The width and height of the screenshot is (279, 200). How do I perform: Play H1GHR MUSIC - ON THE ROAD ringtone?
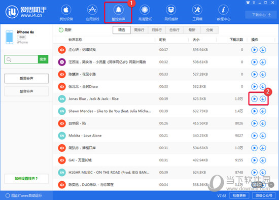point(255,173)
